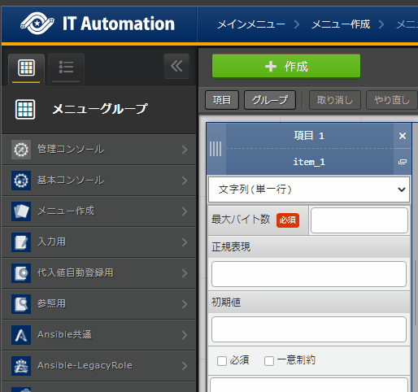418x392 pixels.
Task: Expand the メニュー作成 menu group
Action: point(98,211)
